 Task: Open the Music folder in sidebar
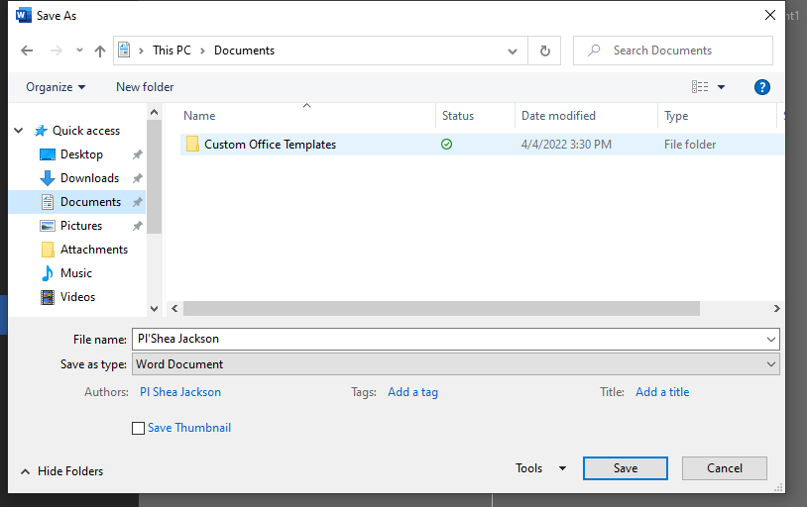[x=75, y=273]
